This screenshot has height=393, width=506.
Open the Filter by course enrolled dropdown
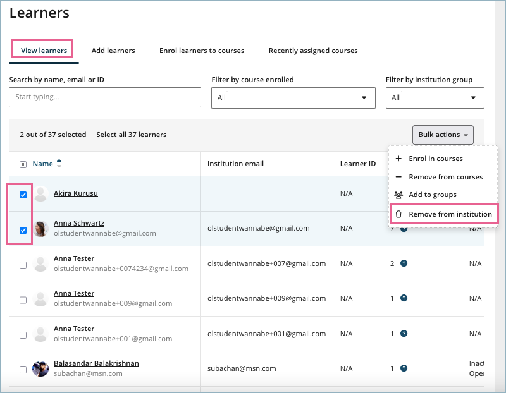coord(293,98)
